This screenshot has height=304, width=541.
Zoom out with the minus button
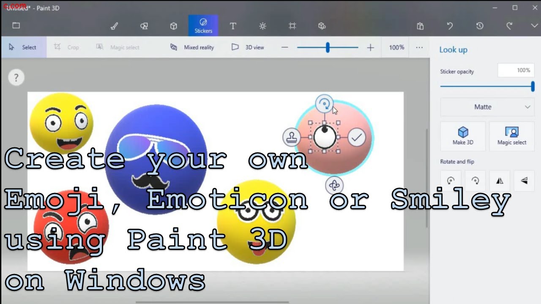coord(284,47)
